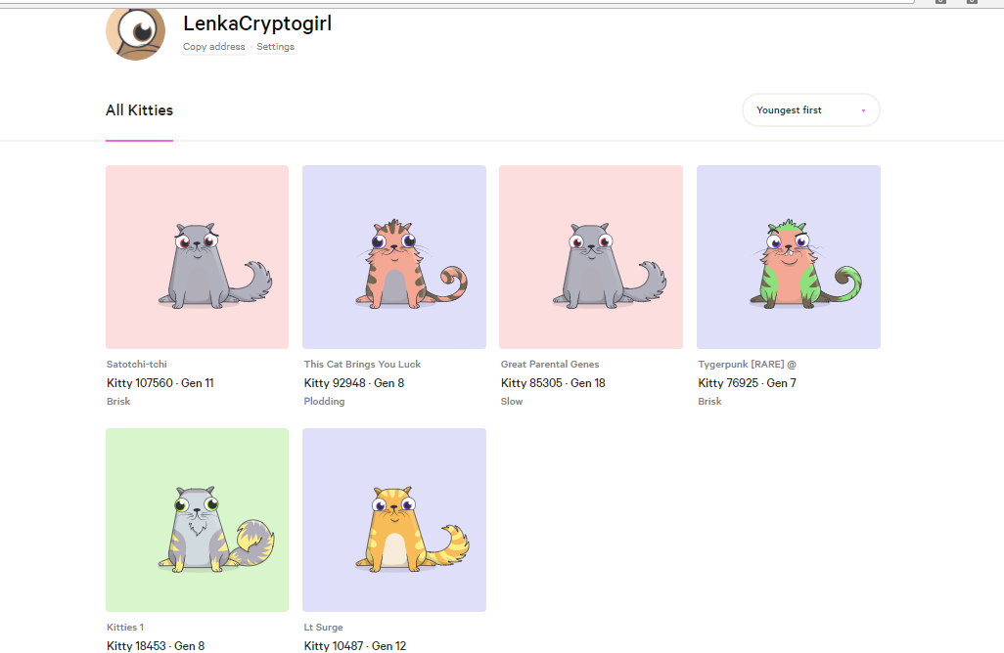Viewport: 1004px width, 653px height.
Task: Click the sort dropdown arrow
Action: (x=863, y=110)
